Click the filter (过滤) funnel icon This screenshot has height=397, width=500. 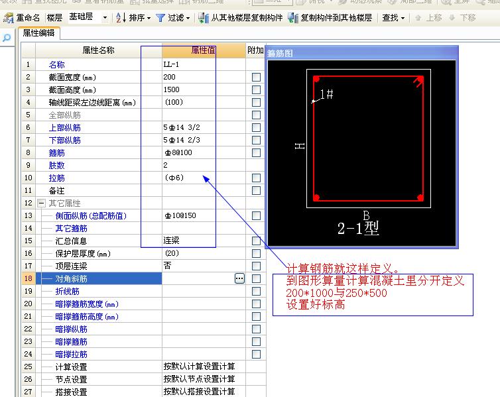click(160, 18)
